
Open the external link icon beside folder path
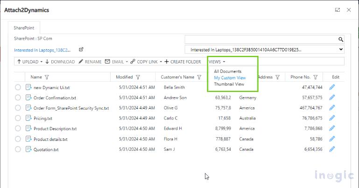point(81,49)
